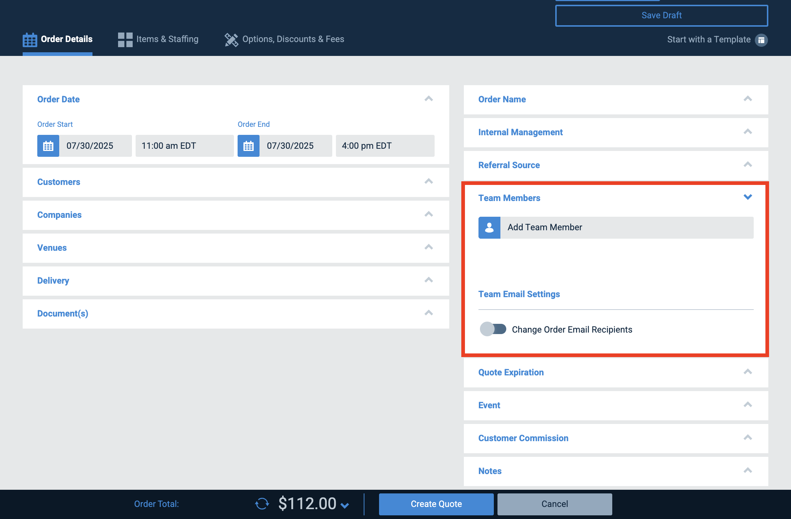Screen dimensions: 791x519
Task: Click the Order Details calendar icon
Action: point(30,40)
